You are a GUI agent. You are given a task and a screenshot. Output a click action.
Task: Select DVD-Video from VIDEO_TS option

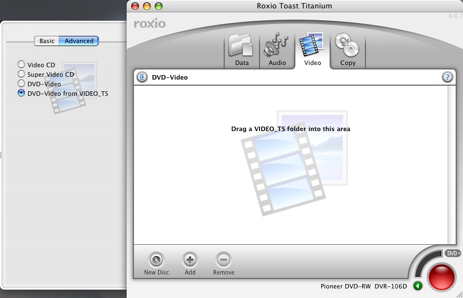pos(21,92)
